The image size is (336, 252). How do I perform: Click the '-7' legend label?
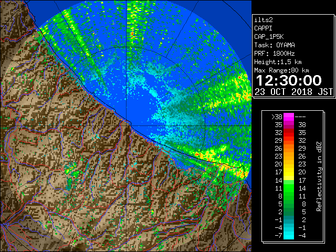pos(279,235)
